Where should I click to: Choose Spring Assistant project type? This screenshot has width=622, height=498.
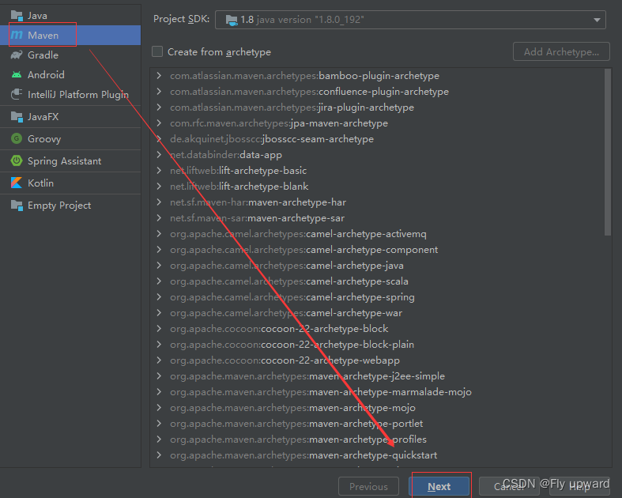point(70,160)
